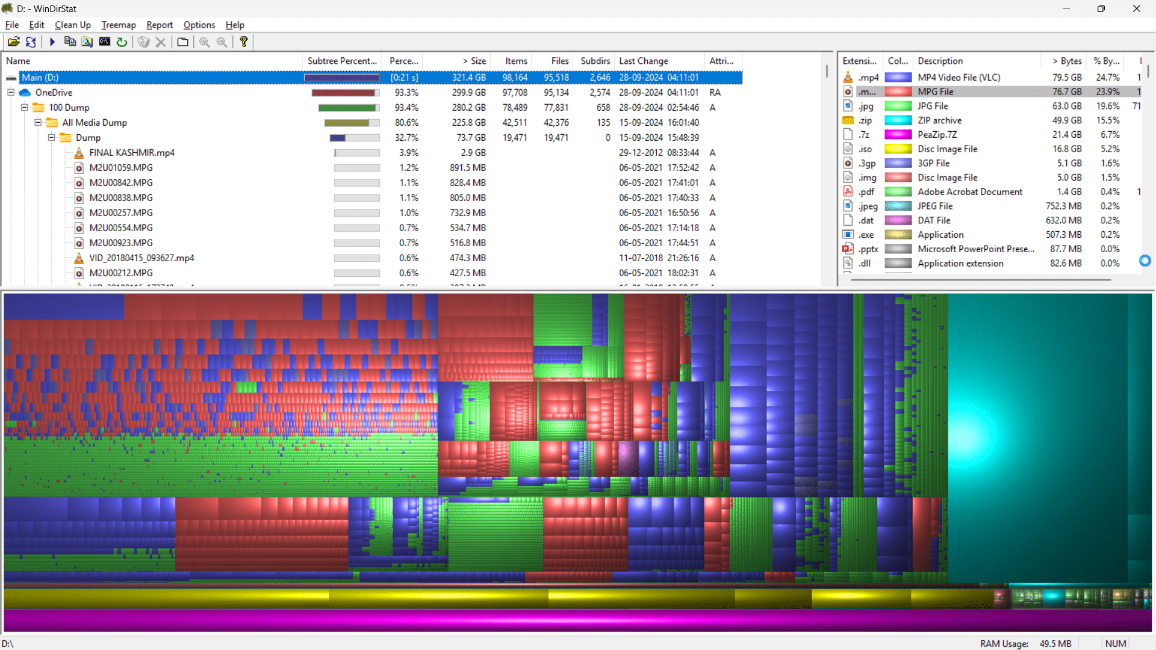Open the Help menu

tap(235, 25)
